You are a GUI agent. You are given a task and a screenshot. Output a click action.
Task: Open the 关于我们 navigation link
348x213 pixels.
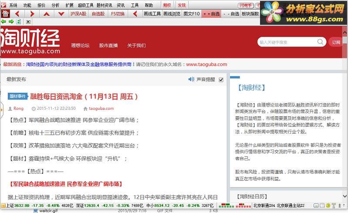click(136, 45)
